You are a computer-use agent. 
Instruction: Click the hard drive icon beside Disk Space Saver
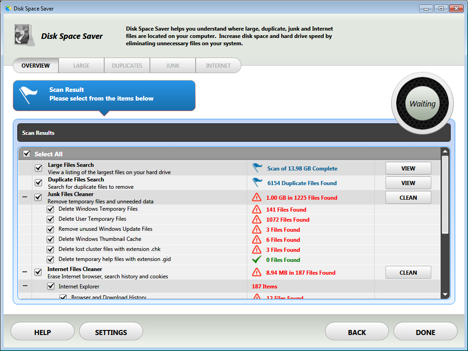pos(23,35)
